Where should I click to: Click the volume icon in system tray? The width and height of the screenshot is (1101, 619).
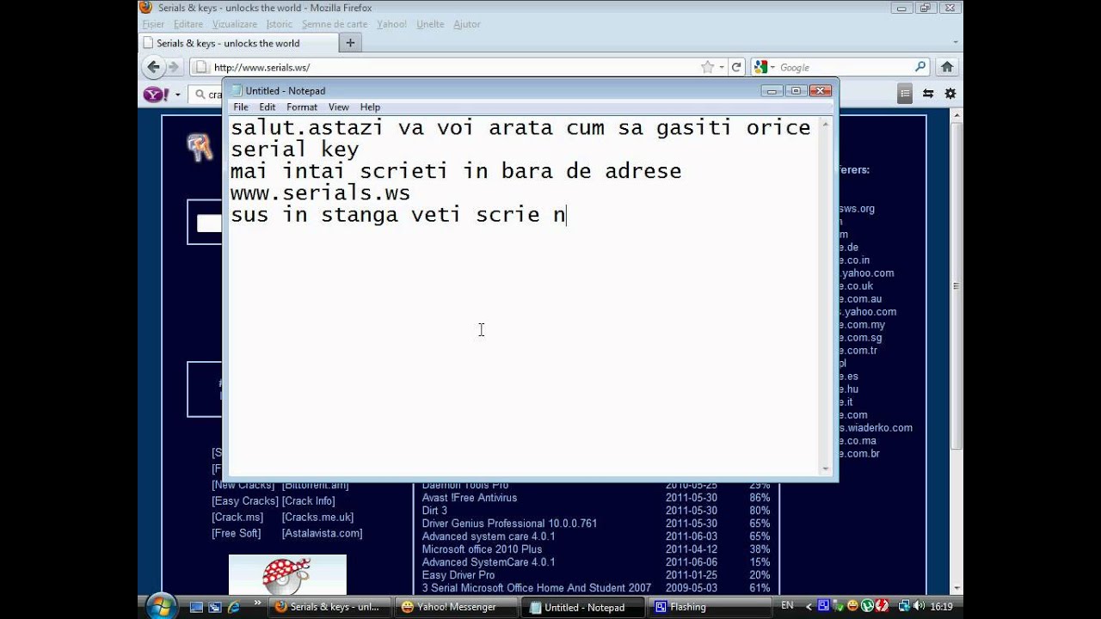click(x=920, y=606)
